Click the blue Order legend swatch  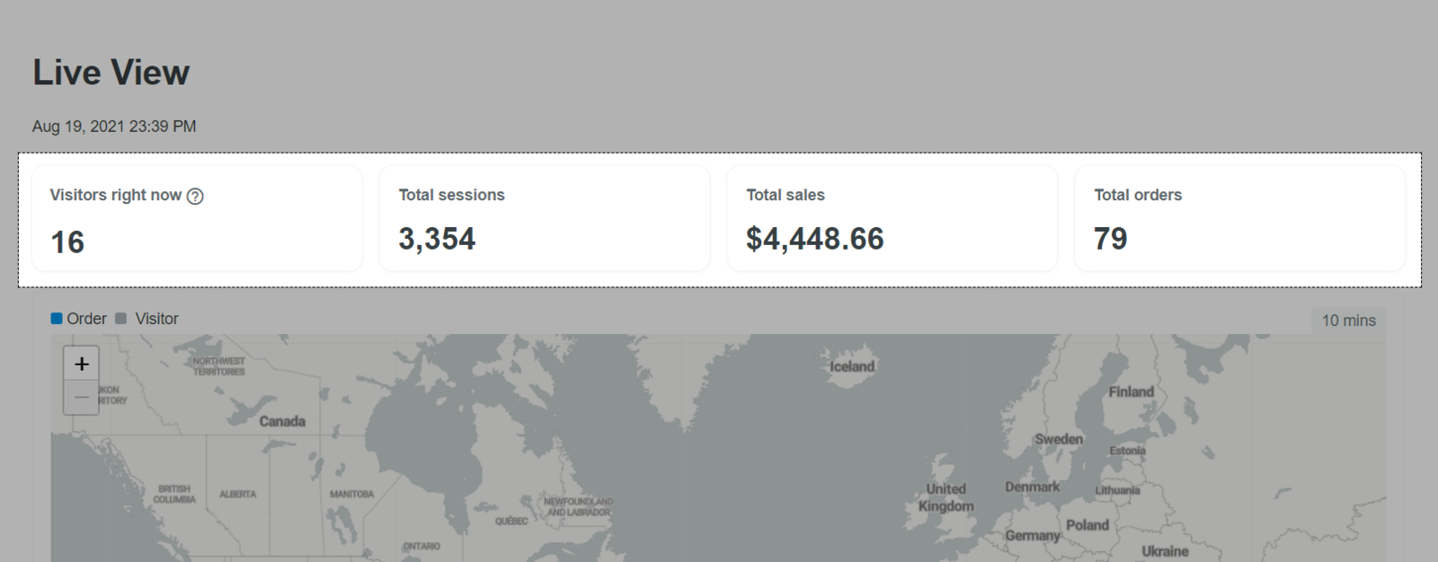[x=57, y=319]
